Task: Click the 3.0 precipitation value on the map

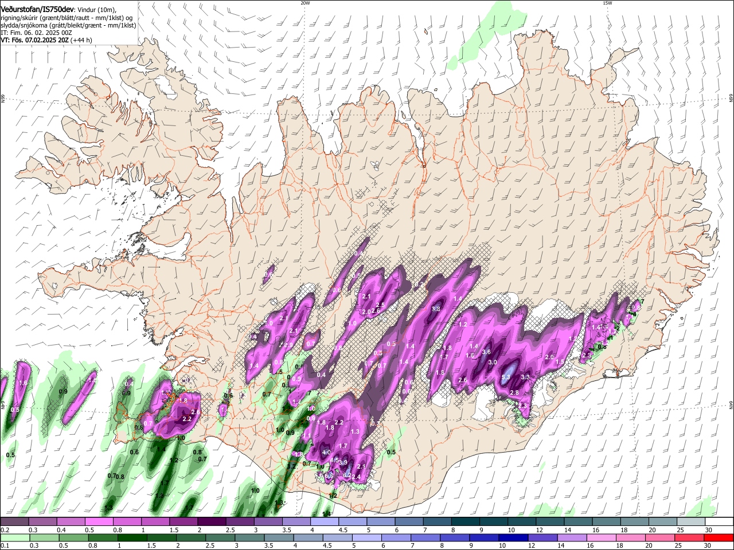Action: pyautogui.click(x=493, y=362)
